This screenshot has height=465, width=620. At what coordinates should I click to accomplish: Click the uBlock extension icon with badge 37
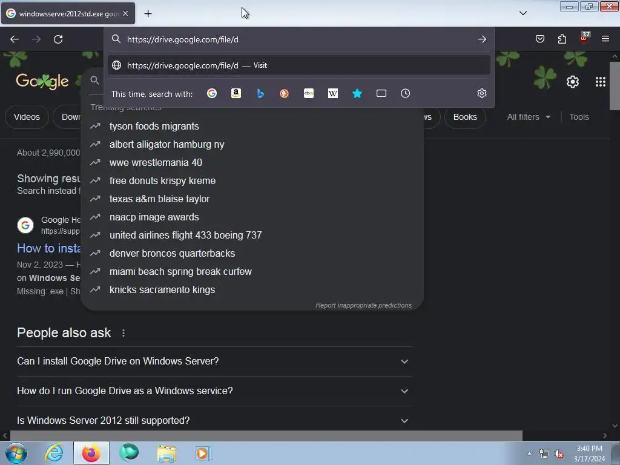pos(584,38)
